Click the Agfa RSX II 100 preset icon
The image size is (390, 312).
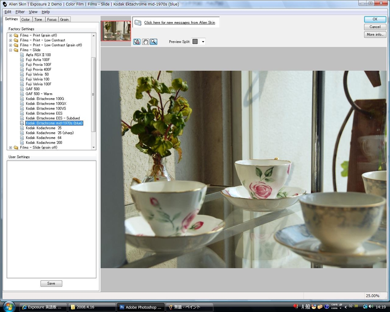click(x=22, y=55)
